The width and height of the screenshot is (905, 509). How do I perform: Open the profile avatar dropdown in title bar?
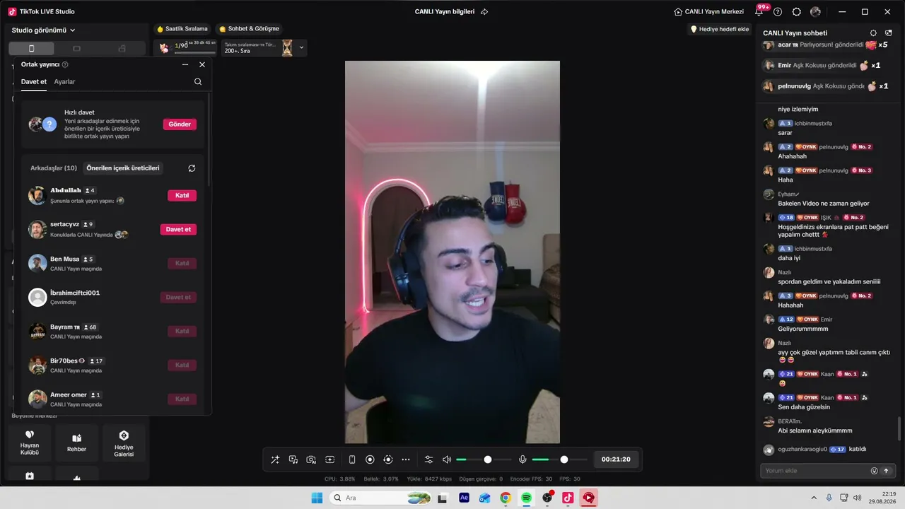coord(816,12)
